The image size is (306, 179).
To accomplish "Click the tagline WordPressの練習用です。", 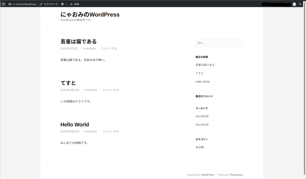I will click(76, 20).
